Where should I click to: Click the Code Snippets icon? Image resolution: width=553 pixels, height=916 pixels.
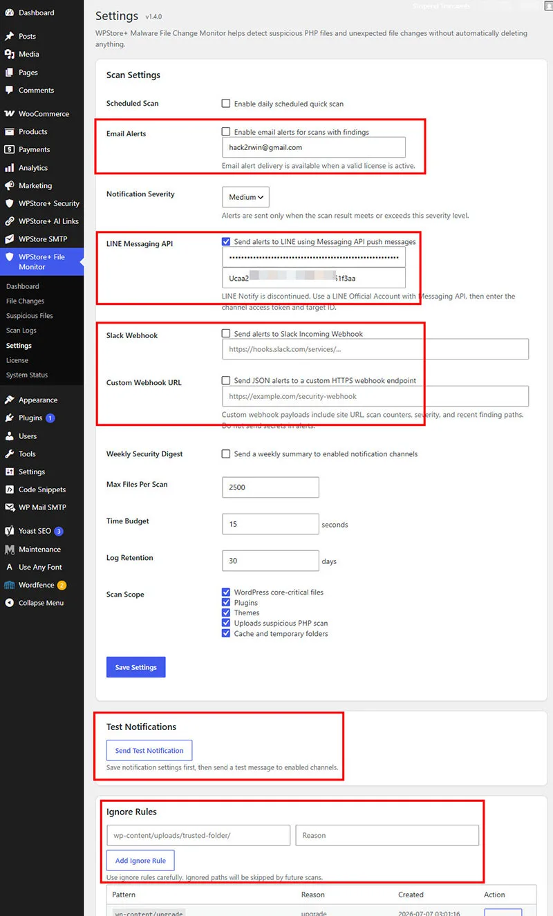(9, 489)
